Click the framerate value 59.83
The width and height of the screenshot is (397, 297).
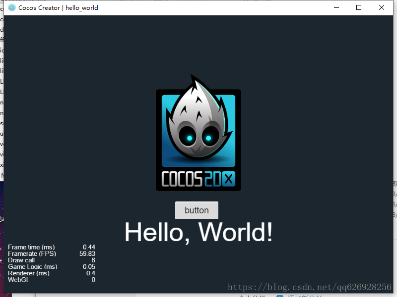click(87, 253)
